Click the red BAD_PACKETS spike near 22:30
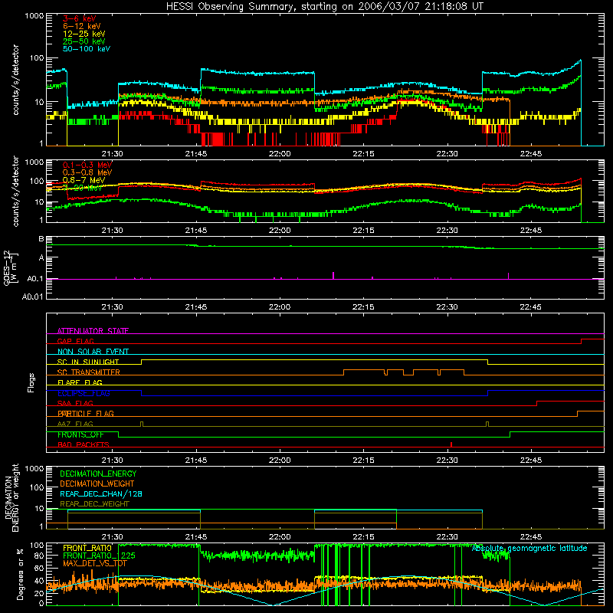 coord(451,444)
